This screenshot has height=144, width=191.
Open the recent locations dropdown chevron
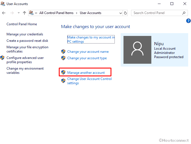[x=19, y=13]
